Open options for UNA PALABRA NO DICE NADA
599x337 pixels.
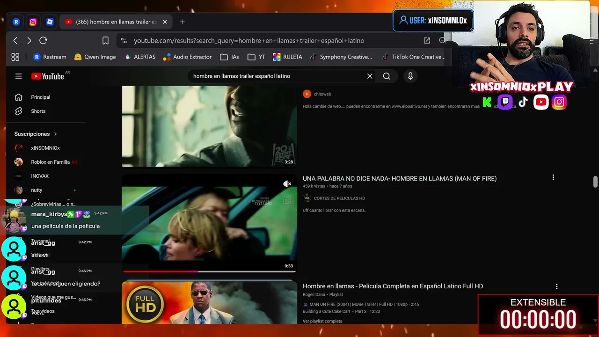(x=553, y=177)
